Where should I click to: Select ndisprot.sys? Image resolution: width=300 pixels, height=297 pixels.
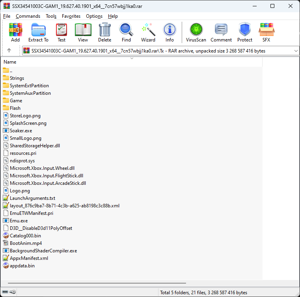pyautogui.click(x=19, y=160)
